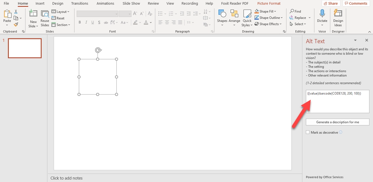Viewport: 373px width, 182px height.
Task: Collapse the ribbon with the chevron
Action: [370, 31]
